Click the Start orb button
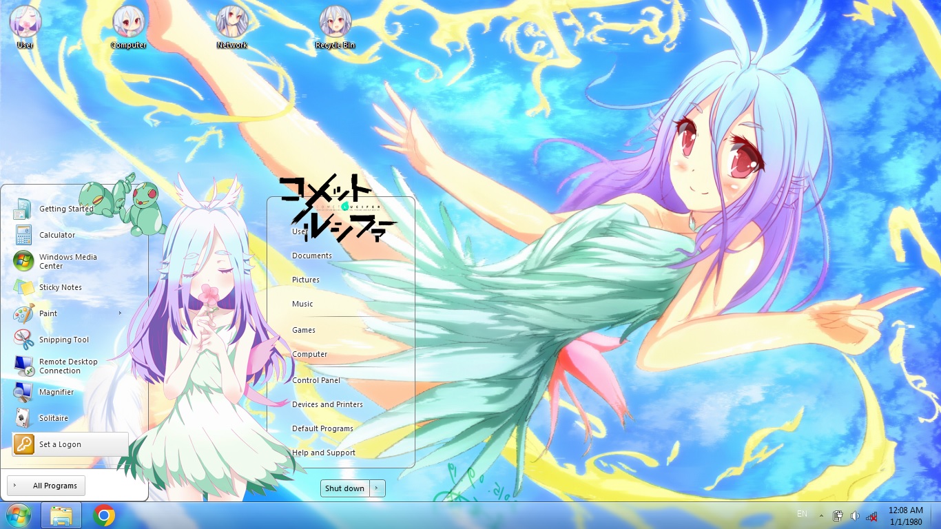The width and height of the screenshot is (941, 529). point(19,515)
